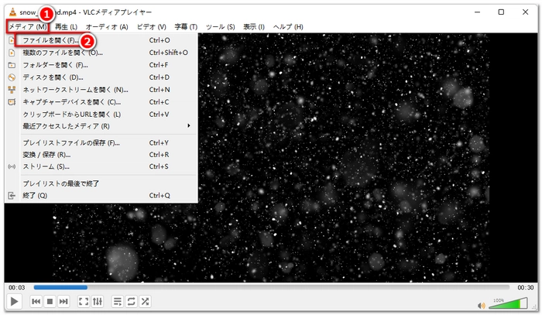Image resolution: width=542 pixels, height=315 pixels.
Task: Select ファイルを開く (F) menu entry
Action: pos(50,39)
